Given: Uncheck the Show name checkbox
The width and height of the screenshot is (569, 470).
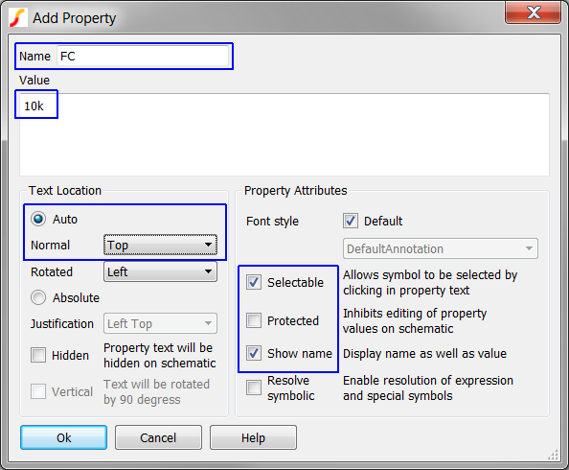Looking at the screenshot, I should (254, 353).
